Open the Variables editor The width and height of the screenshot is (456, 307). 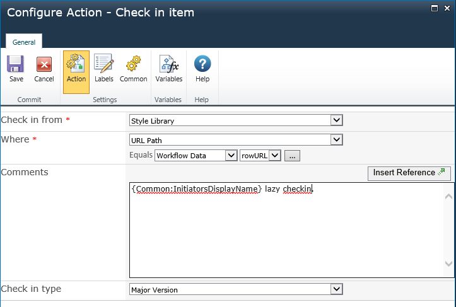click(168, 69)
